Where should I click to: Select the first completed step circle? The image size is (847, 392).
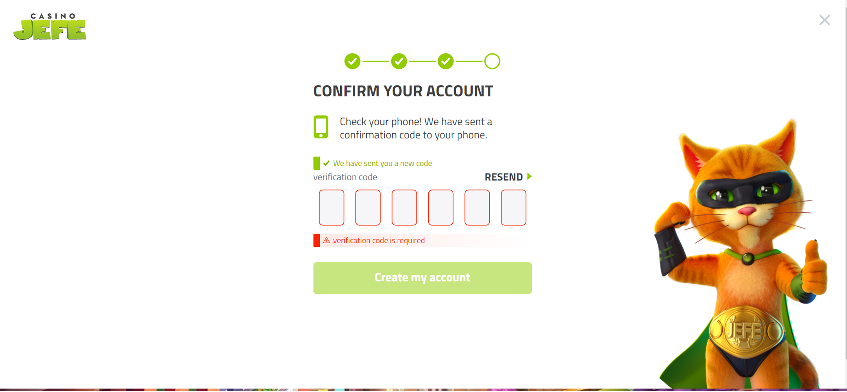point(352,61)
